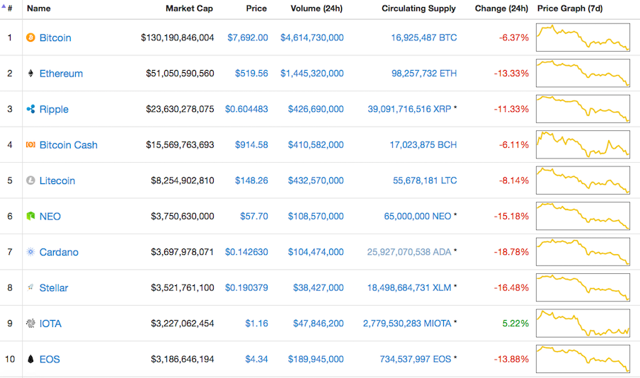Viewport: 640px width, 378px height.
Task: Open Ethereum 7-day price graph
Action: pyautogui.click(x=583, y=73)
